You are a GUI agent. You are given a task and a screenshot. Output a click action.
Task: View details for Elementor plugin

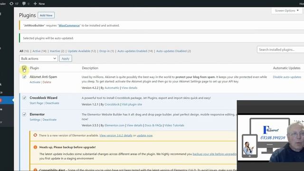coord(134,125)
